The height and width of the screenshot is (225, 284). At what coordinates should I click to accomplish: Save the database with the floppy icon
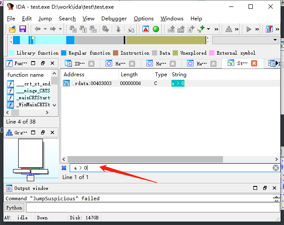point(23,29)
